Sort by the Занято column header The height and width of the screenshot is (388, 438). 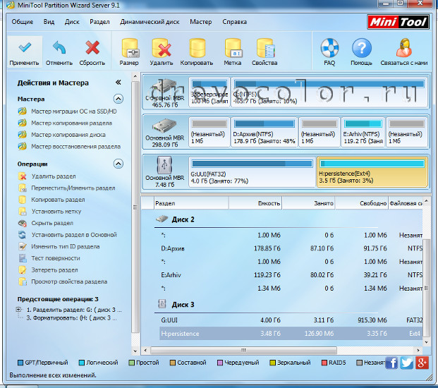(309, 203)
